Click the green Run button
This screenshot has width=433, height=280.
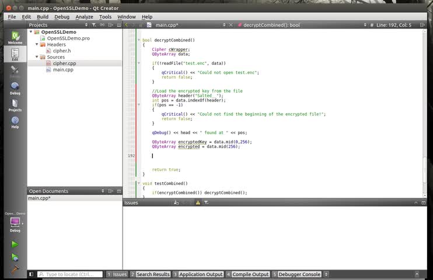(x=15, y=244)
